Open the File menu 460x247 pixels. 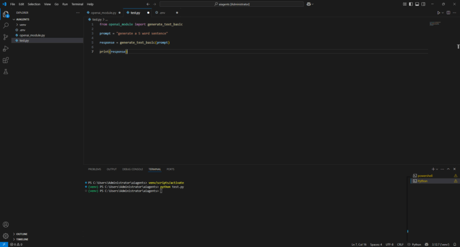(12, 4)
